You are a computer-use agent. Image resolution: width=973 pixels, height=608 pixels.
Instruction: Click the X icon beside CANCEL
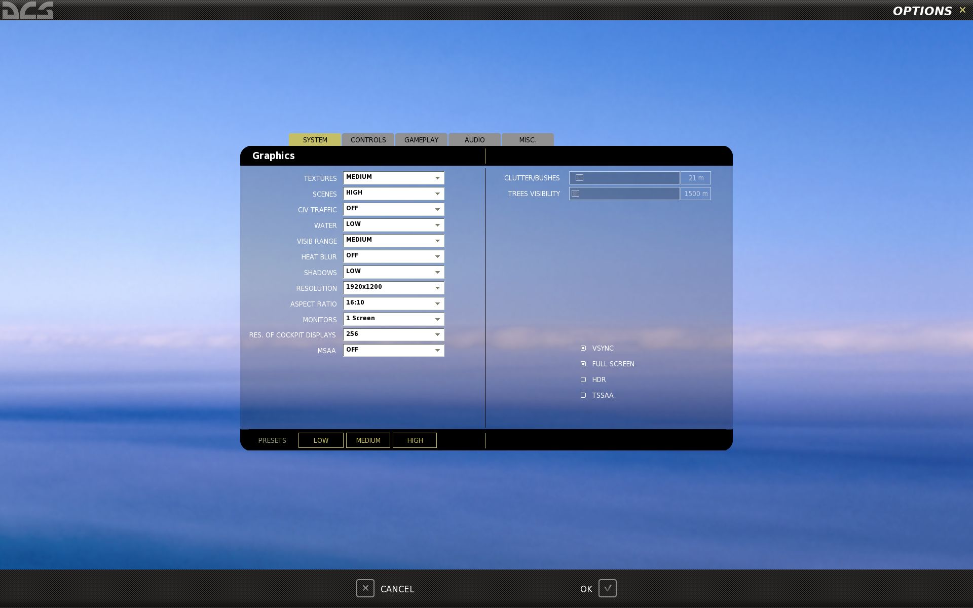pos(365,588)
